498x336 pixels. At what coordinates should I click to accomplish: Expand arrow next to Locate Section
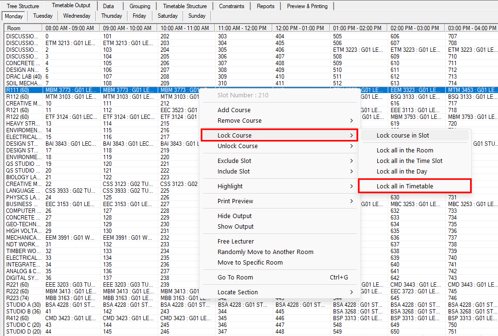coord(351,292)
